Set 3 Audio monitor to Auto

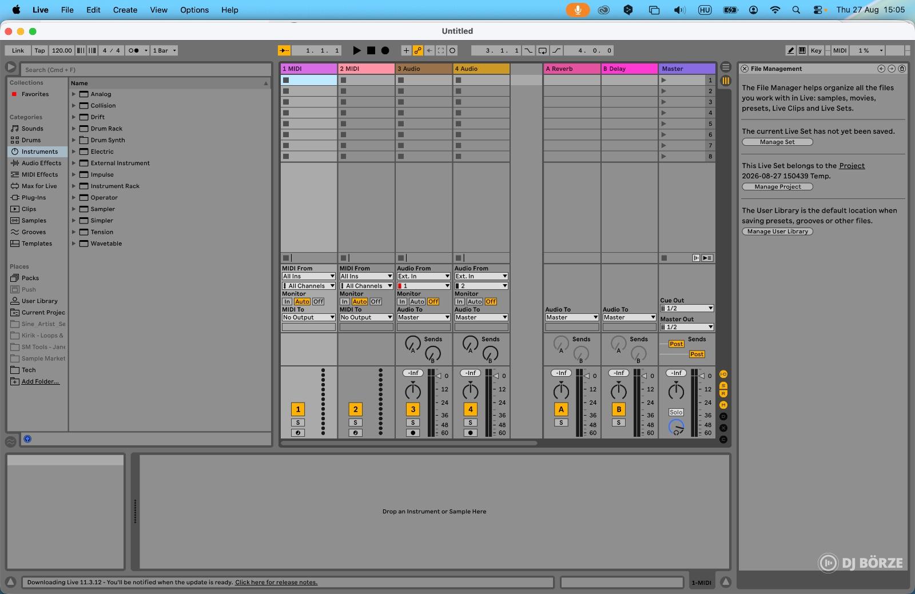click(417, 301)
